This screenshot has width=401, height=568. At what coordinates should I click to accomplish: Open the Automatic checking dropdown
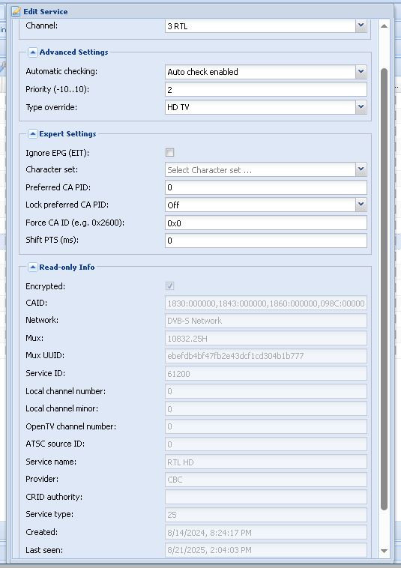click(361, 72)
